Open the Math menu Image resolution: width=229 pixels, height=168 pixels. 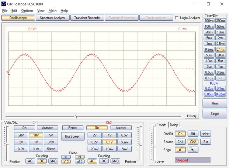click(x=52, y=11)
